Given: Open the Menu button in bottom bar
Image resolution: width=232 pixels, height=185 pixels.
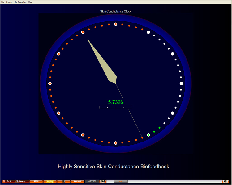Looking at the screenshot, I should [x=22, y=181].
